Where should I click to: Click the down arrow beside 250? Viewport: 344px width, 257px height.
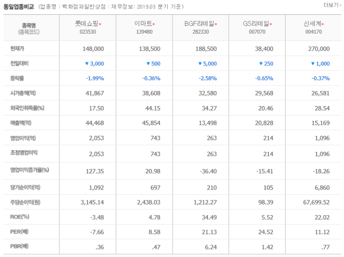[261, 63]
